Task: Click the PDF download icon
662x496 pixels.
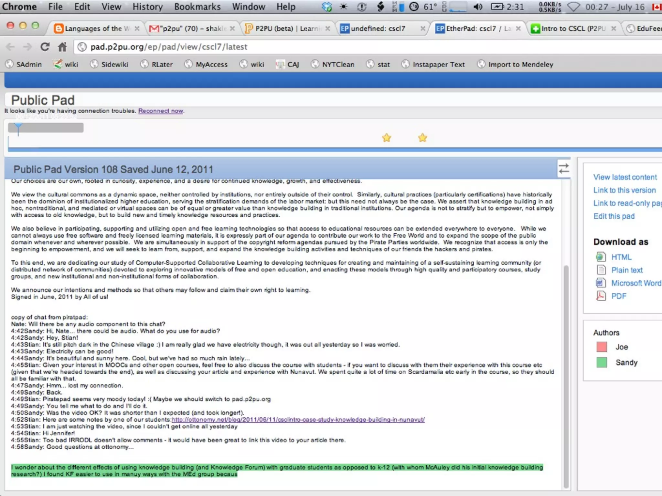Action: coord(601,296)
